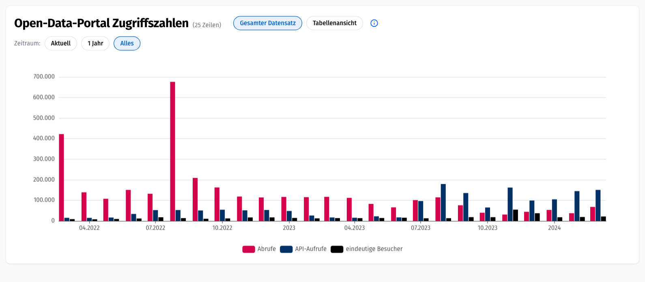Viewport: 645px width, 282px height.
Task: Toggle the eindeutige Besucher legend entry
Action: [x=367, y=249]
